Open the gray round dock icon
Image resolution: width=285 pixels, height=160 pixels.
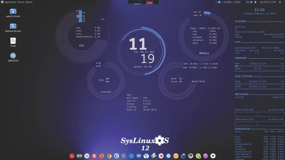point(191,156)
